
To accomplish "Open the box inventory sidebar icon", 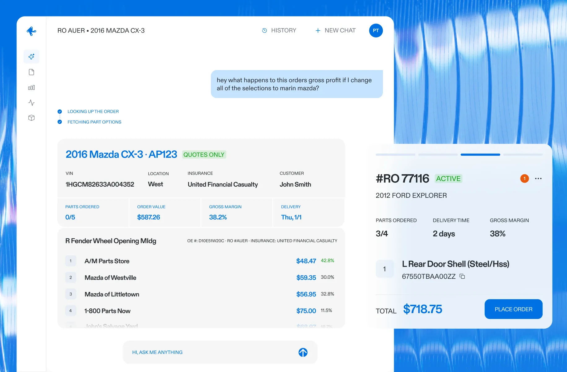I will (31, 118).
